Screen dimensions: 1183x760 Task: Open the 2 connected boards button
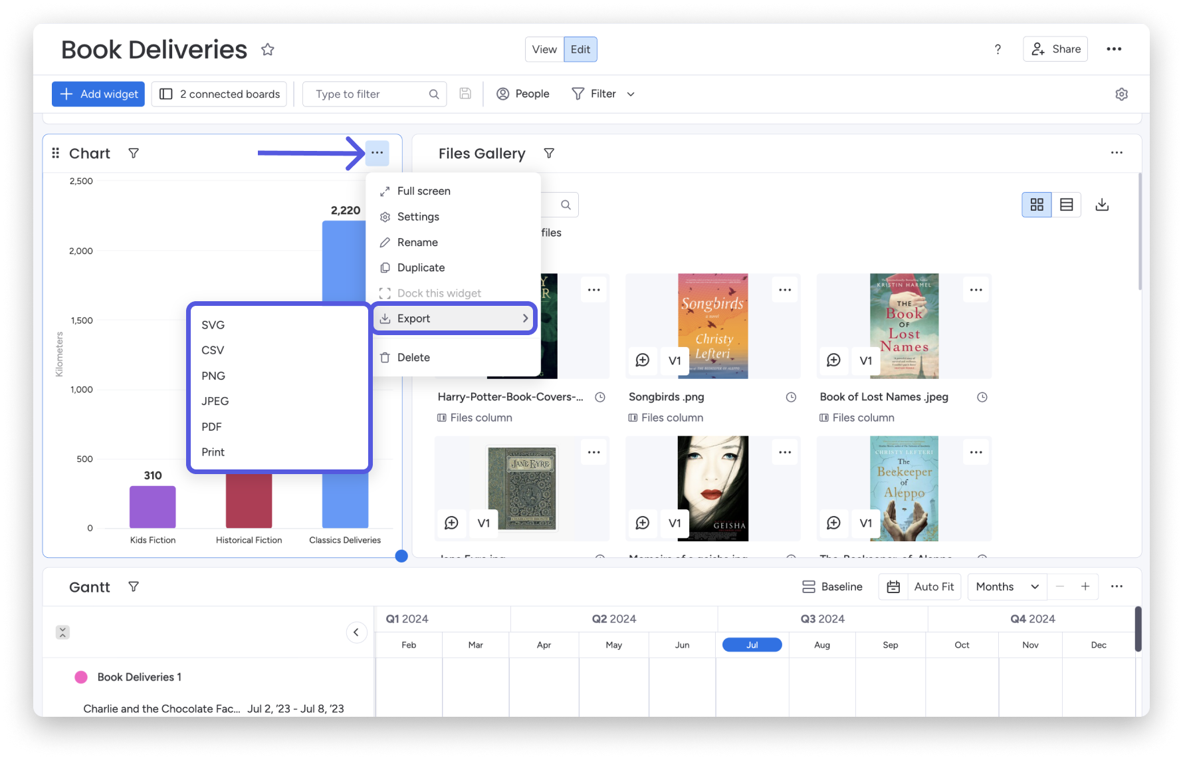[219, 94]
